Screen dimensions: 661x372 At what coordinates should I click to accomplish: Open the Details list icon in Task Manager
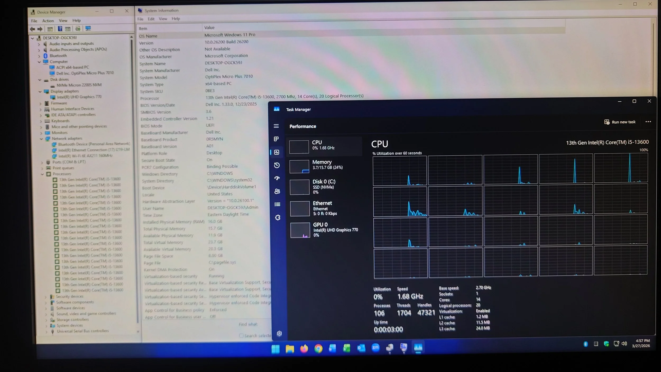[277, 204]
